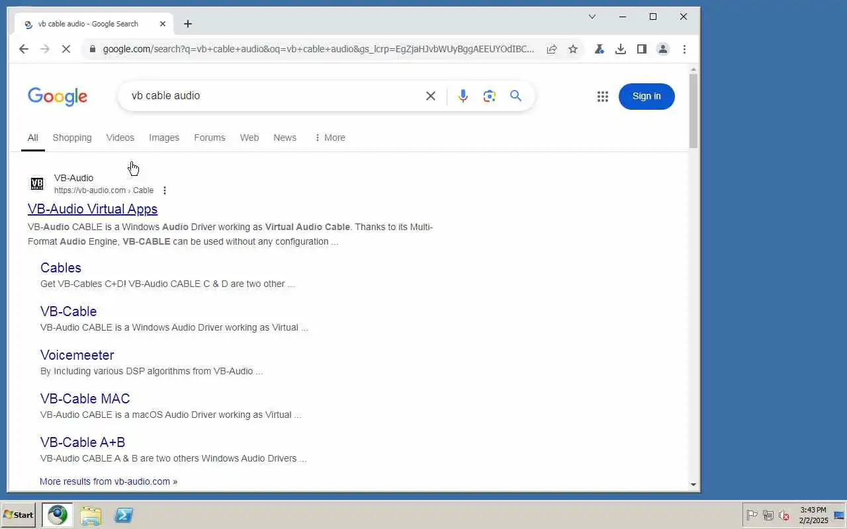Open a new browser tab

pyautogui.click(x=188, y=24)
